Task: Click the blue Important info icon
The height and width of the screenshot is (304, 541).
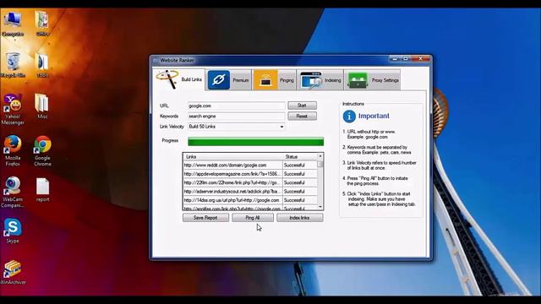Action: coord(349,117)
